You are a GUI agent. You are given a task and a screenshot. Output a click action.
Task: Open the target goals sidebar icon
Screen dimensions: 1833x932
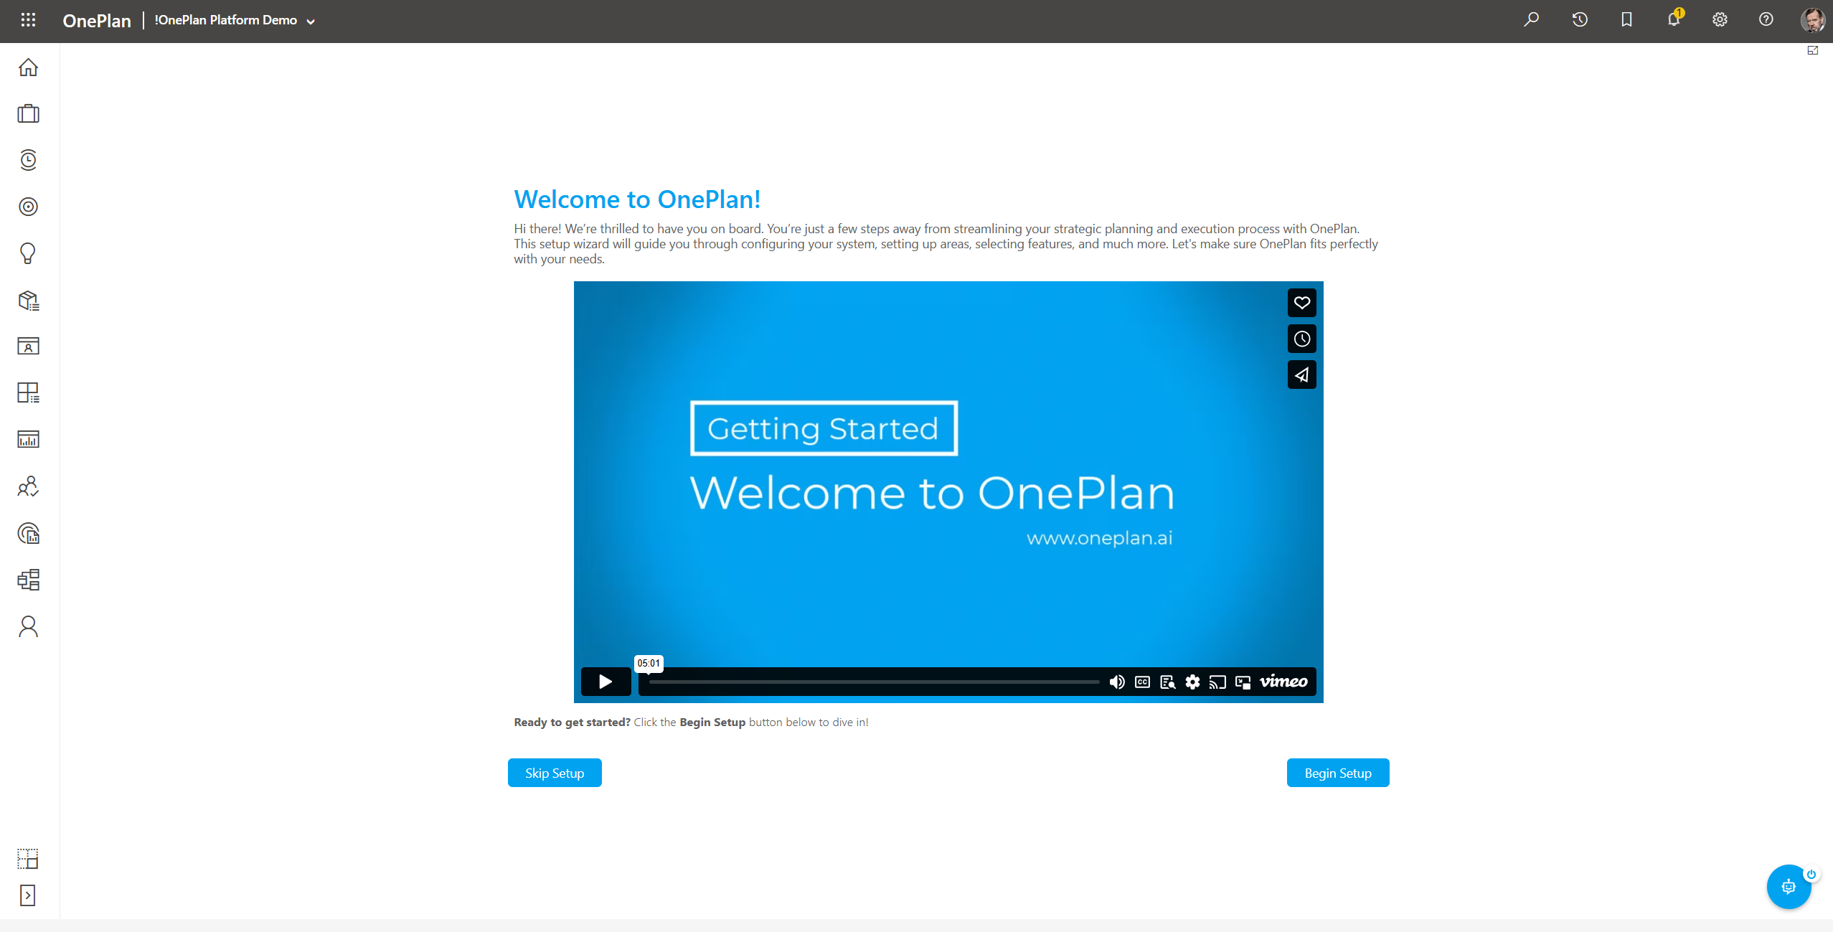28,207
